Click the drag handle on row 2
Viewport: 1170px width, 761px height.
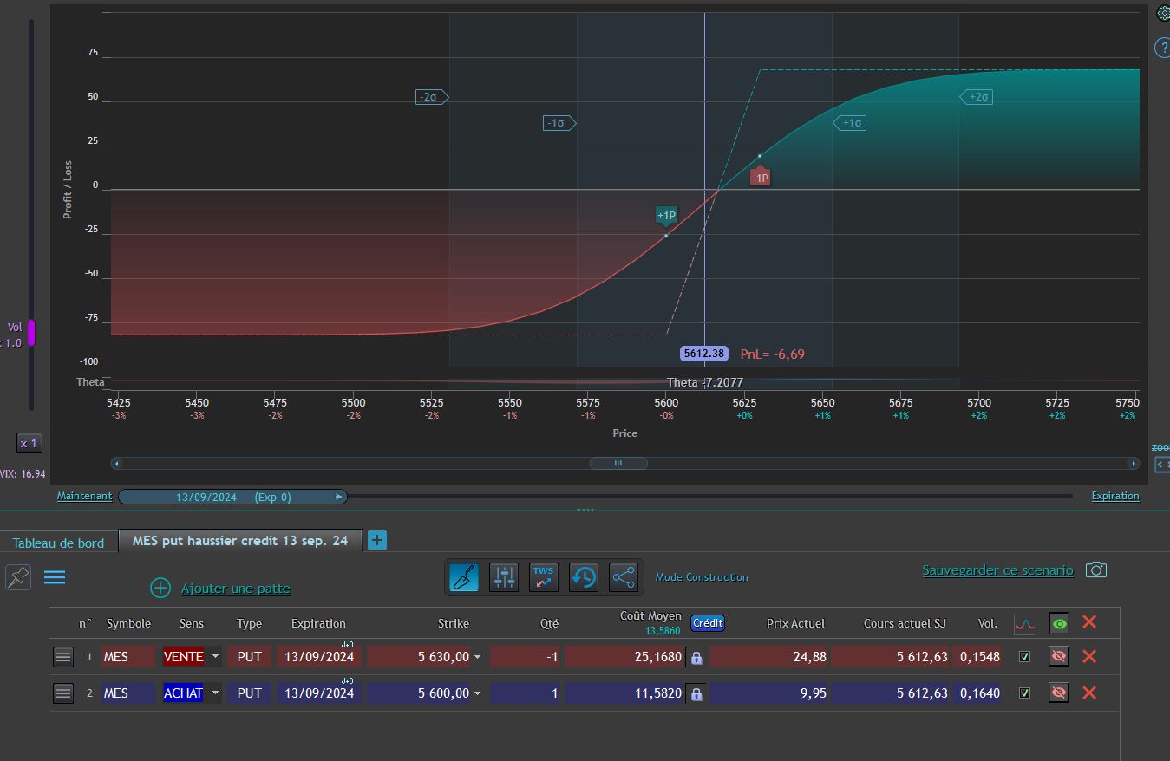coord(63,693)
